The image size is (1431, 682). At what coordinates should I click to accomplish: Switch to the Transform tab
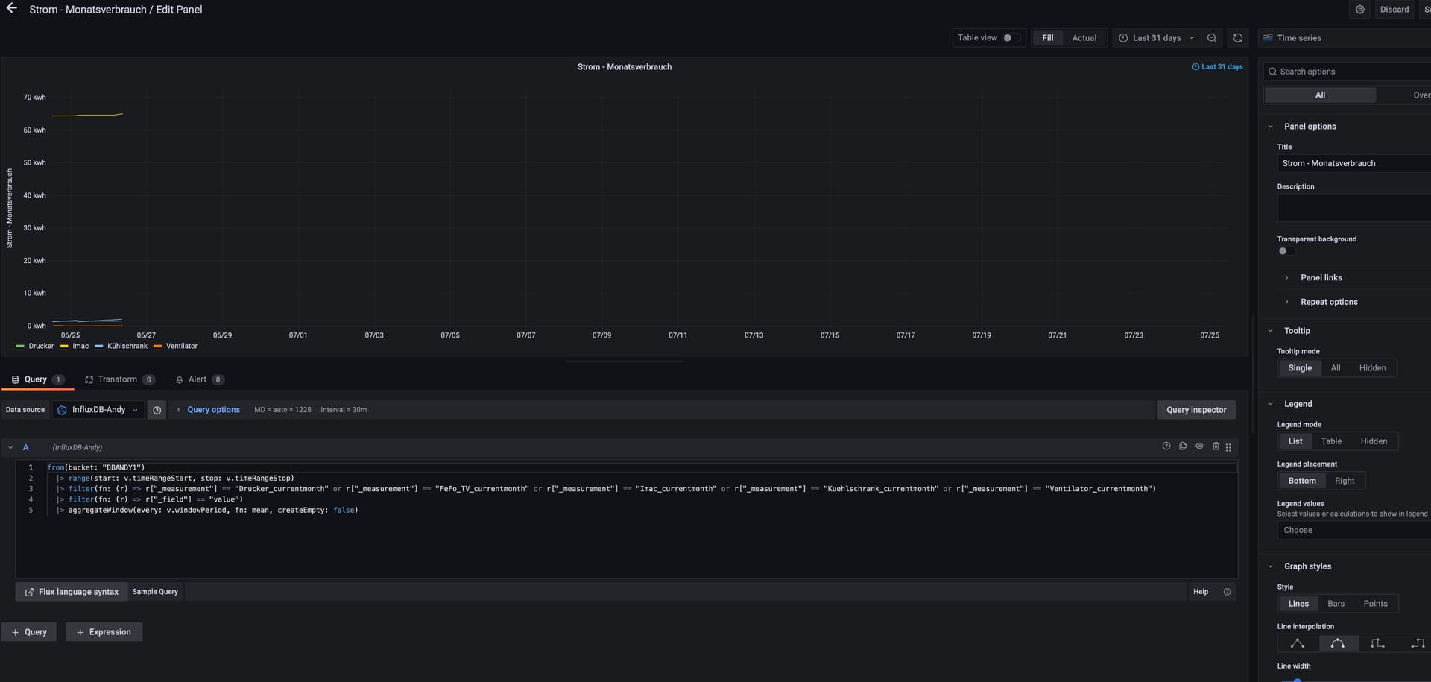119,379
